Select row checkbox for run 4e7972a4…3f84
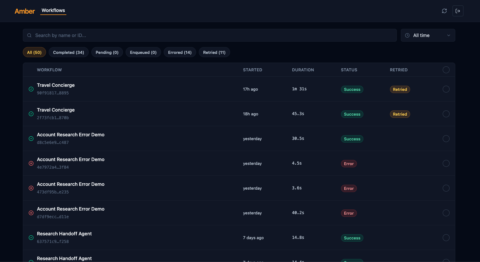 [x=446, y=163]
